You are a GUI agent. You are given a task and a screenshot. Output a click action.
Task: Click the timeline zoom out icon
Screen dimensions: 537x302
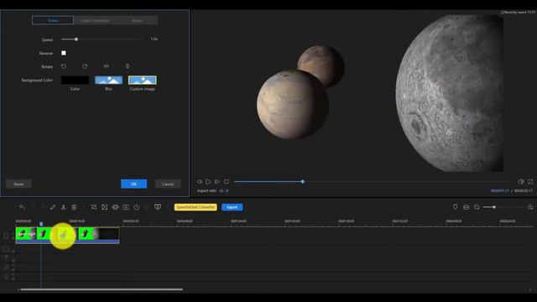point(477,207)
